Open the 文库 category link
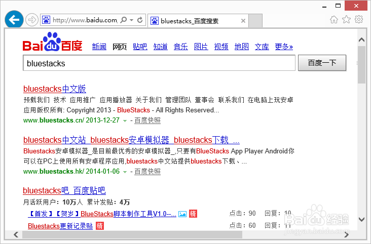Viewport: 371px width, 244px height. pyautogui.click(x=262, y=47)
